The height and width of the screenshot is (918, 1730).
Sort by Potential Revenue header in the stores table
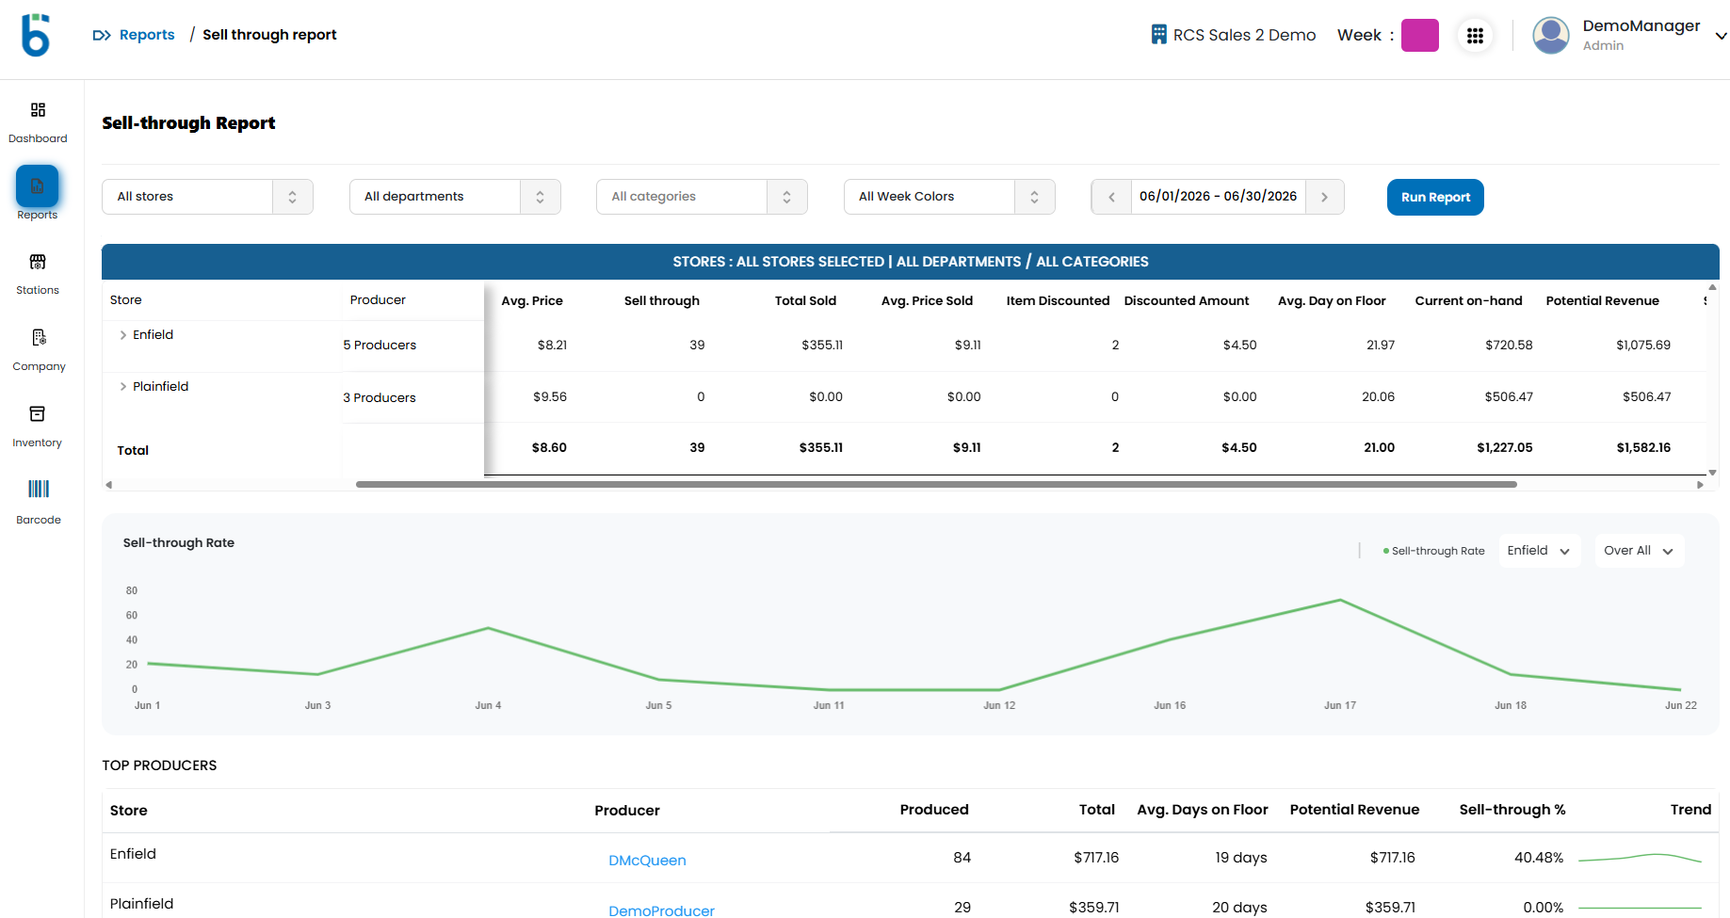(1602, 301)
